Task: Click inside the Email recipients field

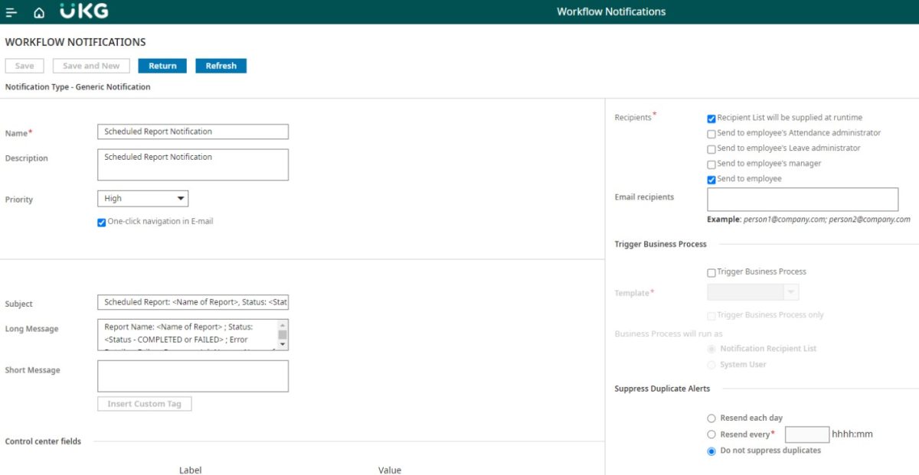Action: pyautogui.click(x=803, y=199)
